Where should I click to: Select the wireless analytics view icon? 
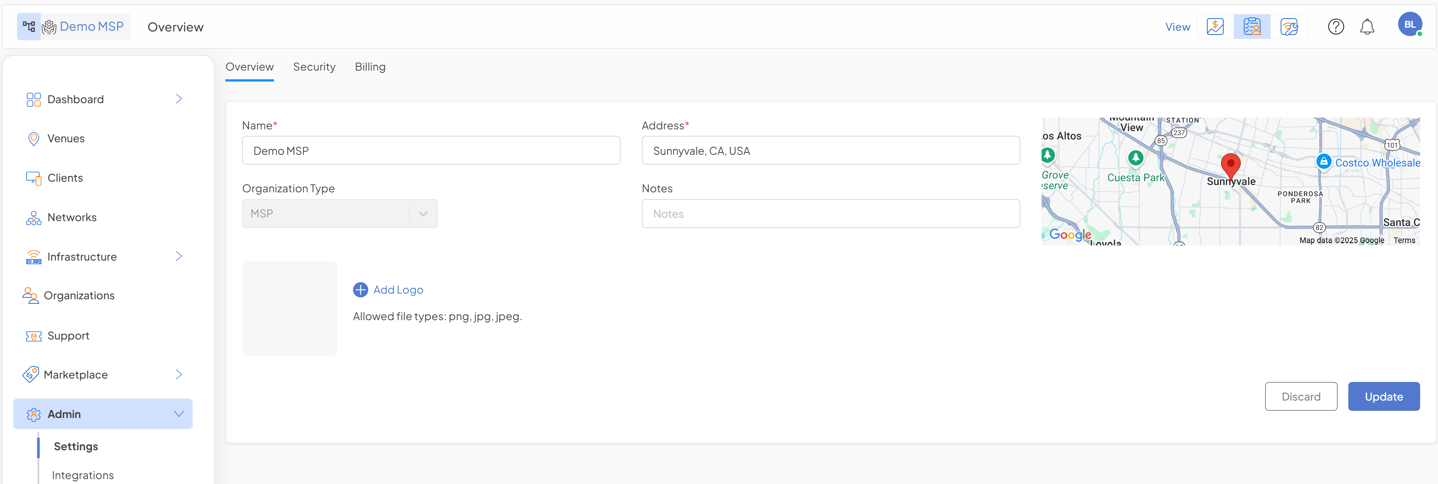point(1288,27)
